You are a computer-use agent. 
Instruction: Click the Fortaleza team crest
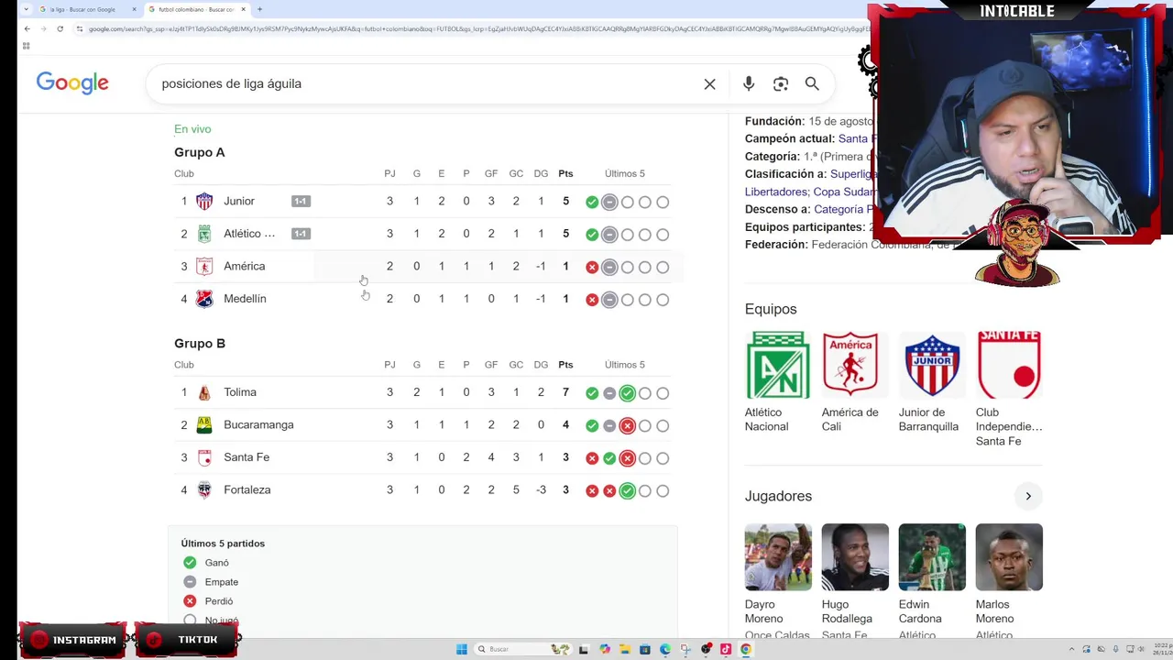204,490
